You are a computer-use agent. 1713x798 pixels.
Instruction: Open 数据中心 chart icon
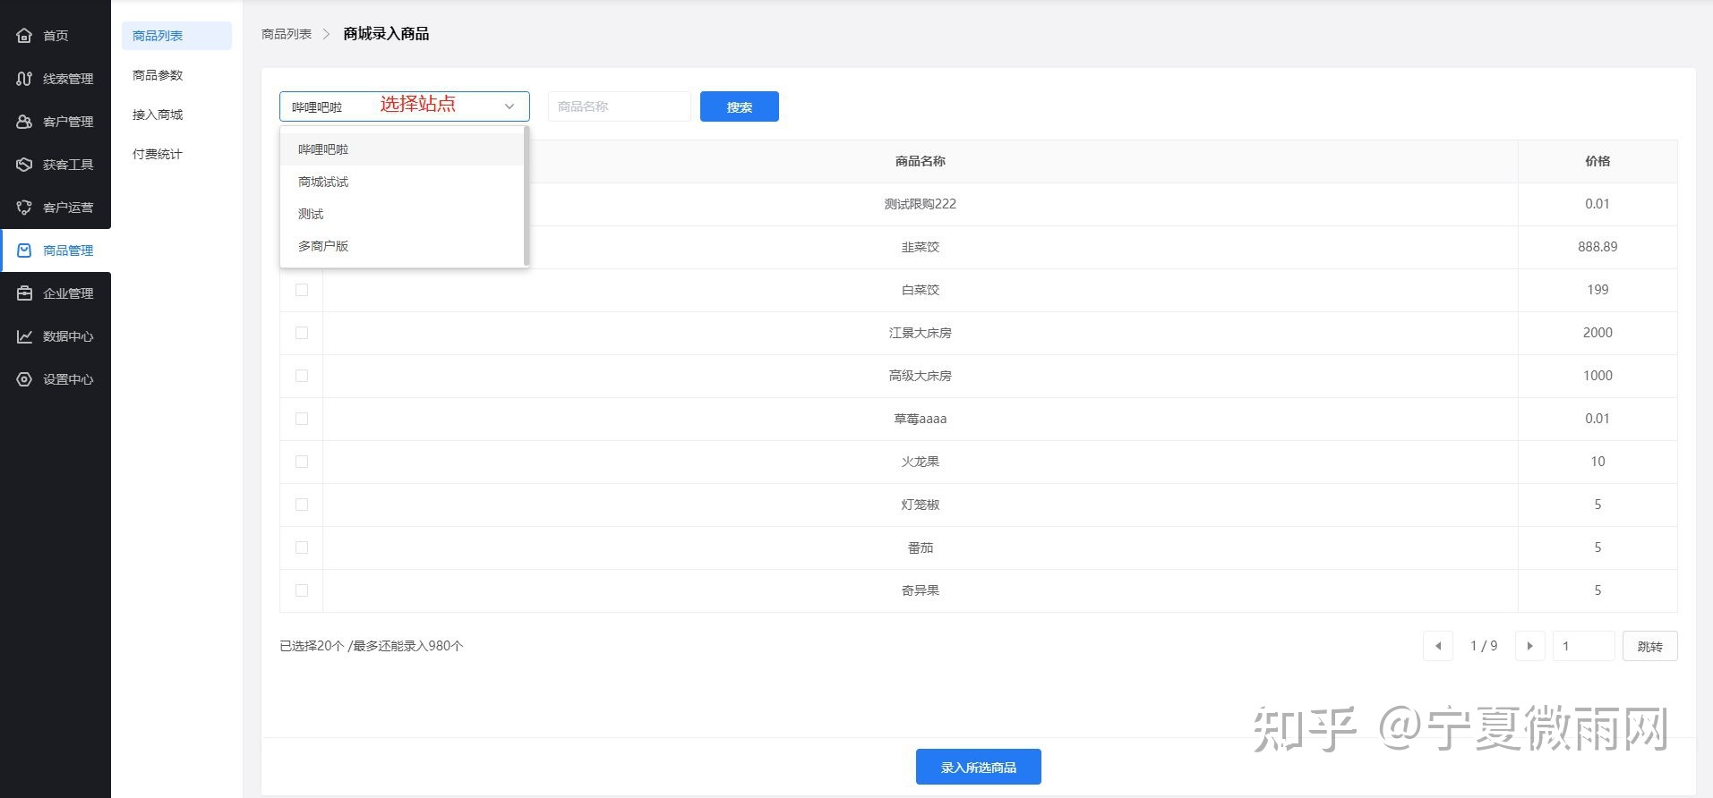[24, 336]
